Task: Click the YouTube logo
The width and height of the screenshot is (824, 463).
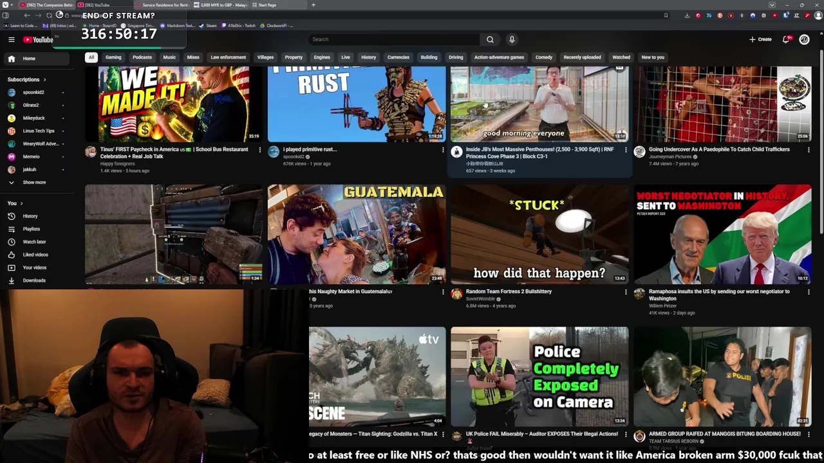Action: point(38,40)
